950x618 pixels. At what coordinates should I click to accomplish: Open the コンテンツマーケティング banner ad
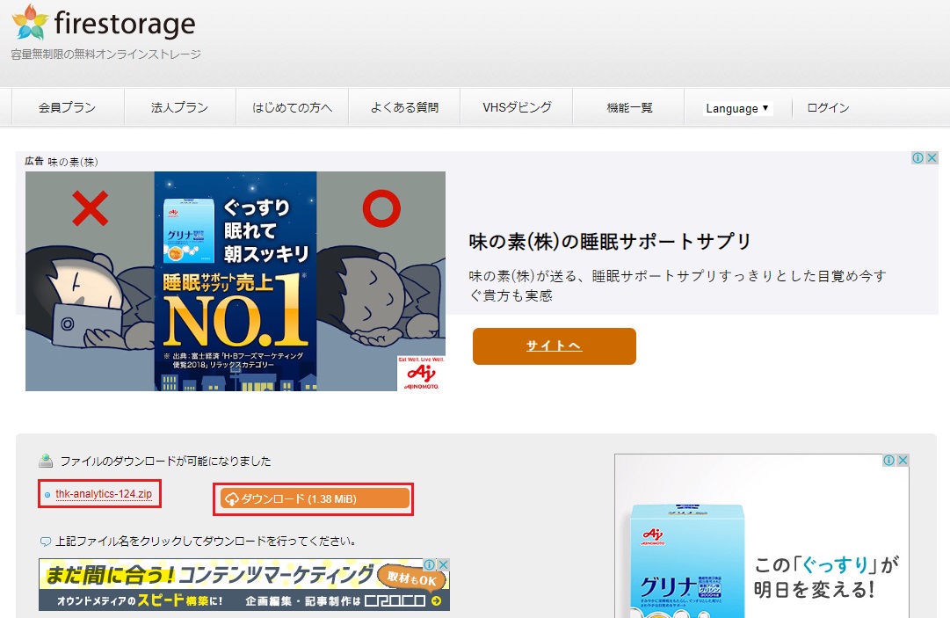(244, 585)
